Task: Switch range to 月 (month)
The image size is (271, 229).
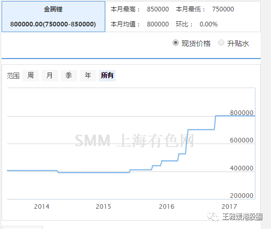Action: pos(50,76)
